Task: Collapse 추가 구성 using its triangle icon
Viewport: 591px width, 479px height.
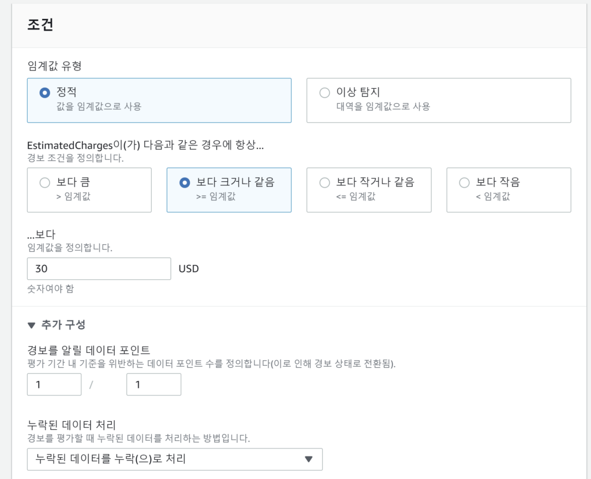Action: tap(32, 325)
